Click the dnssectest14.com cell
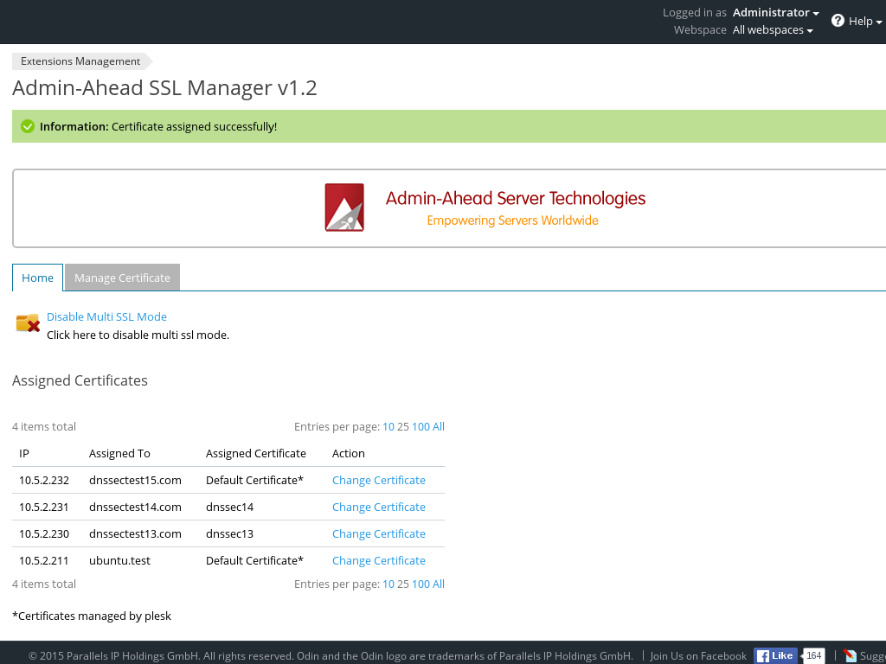Viewport: 886px width, 664px height. tap(135, 507)
